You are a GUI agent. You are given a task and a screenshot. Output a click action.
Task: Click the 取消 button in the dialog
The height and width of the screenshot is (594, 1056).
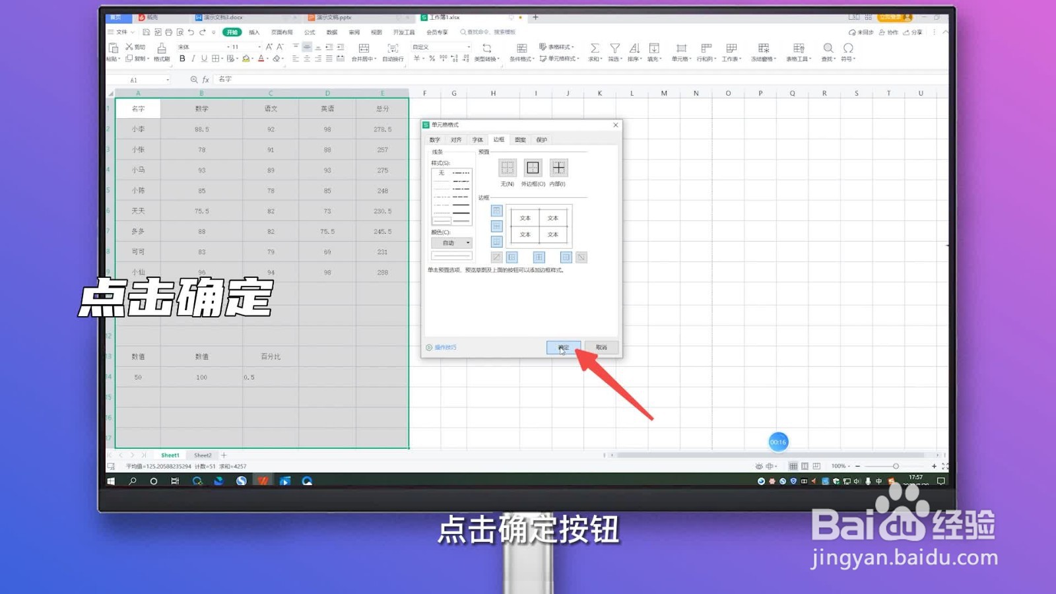pos(601,347)
